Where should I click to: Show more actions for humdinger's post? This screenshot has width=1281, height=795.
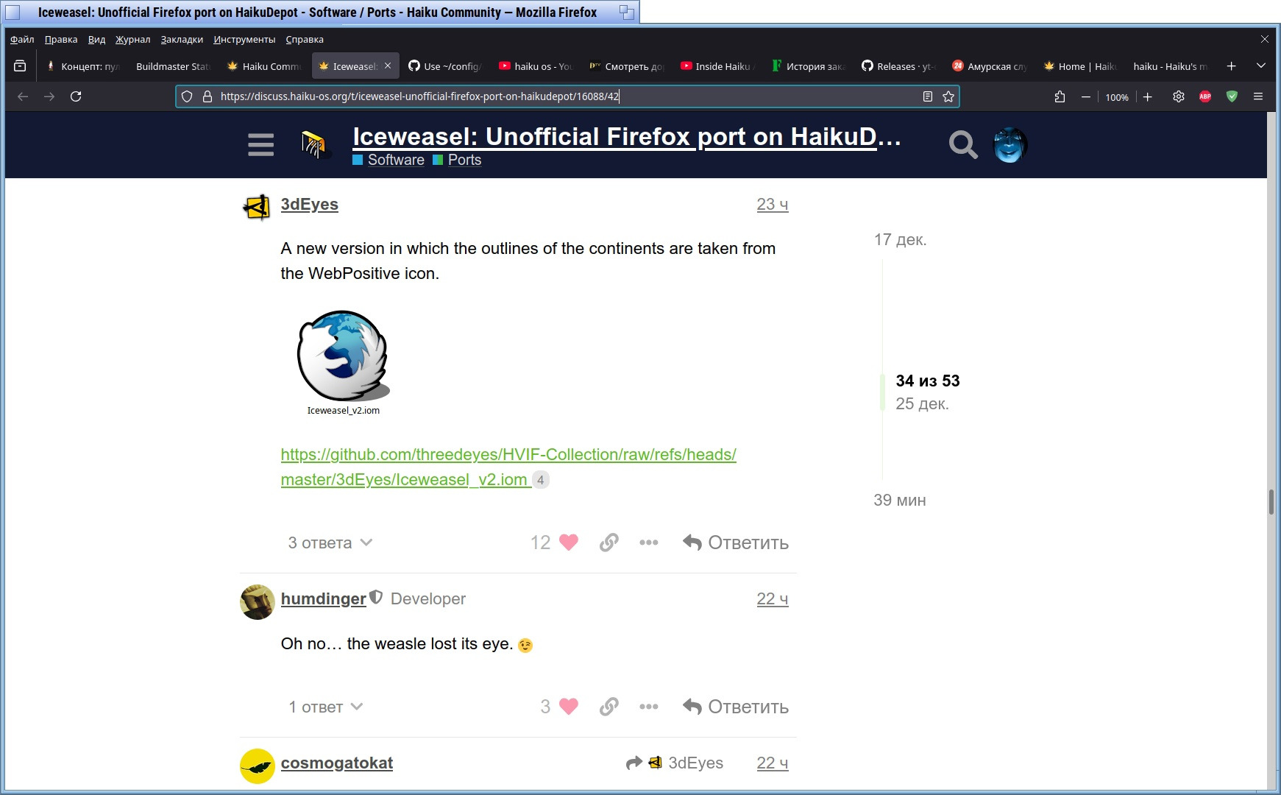pos(649,707)
